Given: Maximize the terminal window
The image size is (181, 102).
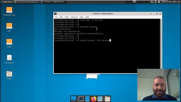Looking at the screenshot, I should click(157, 14).
